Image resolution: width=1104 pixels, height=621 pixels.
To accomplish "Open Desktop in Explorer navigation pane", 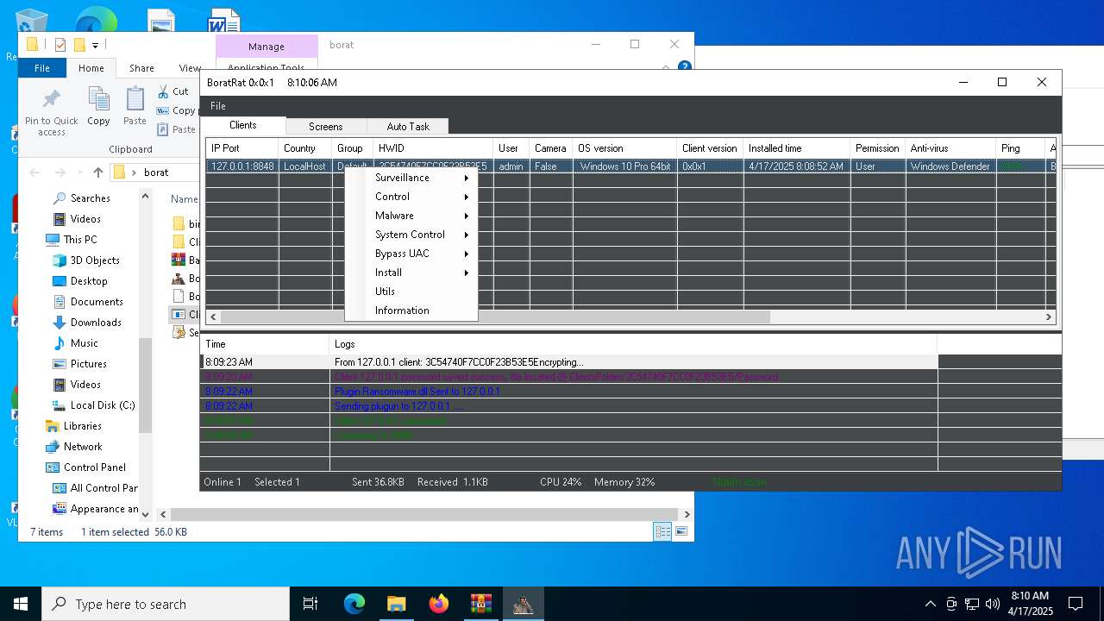I will (x=89, y=281).
